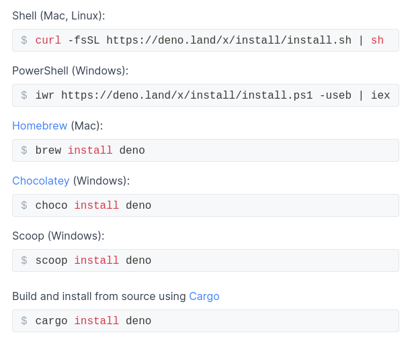Click the "Build and install from source using" text
The image size is (410, 343).
(99, 296)
